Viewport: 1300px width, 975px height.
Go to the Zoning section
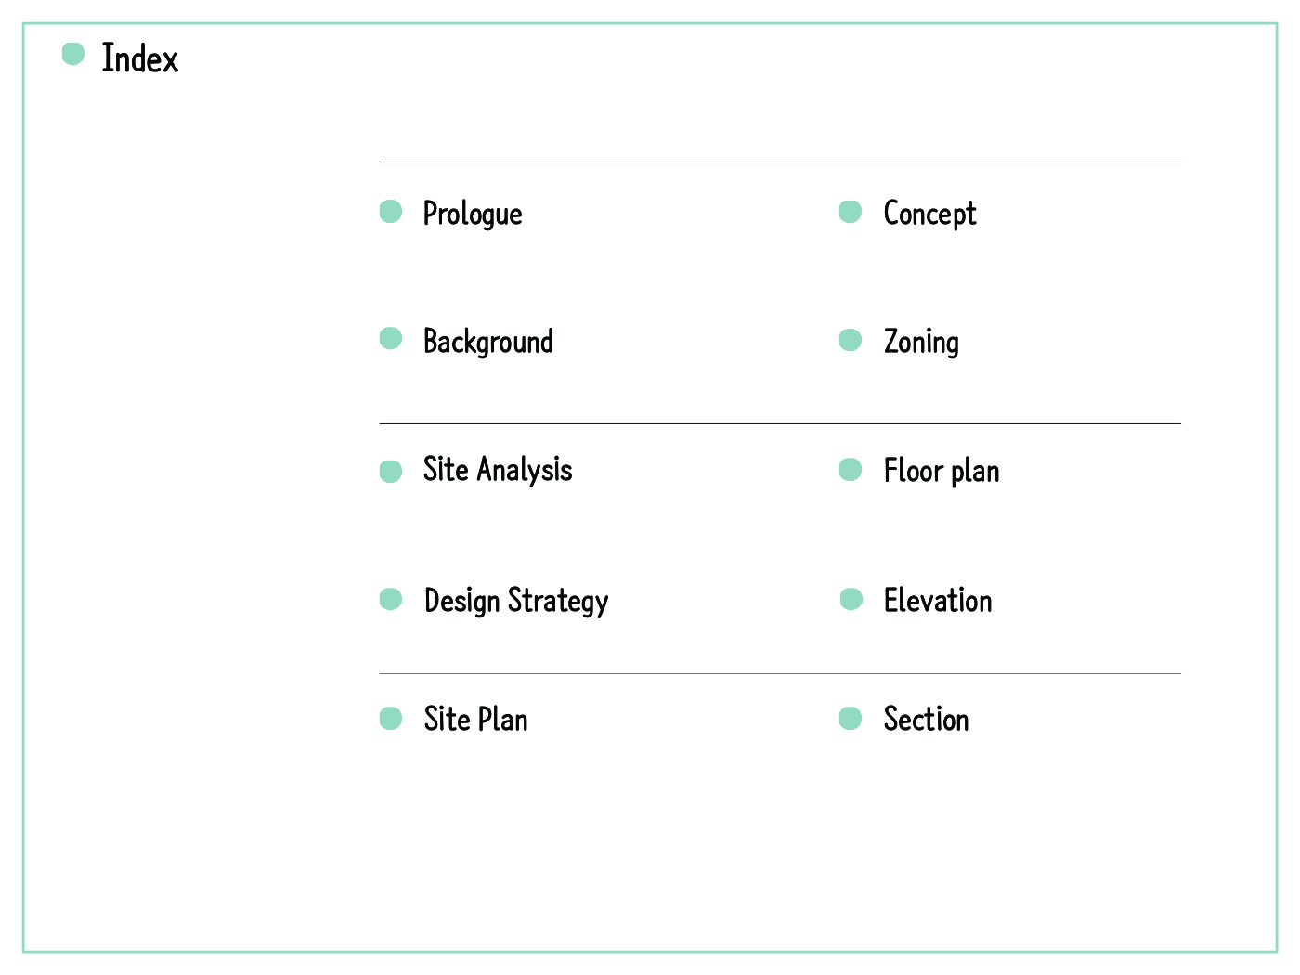921,342
